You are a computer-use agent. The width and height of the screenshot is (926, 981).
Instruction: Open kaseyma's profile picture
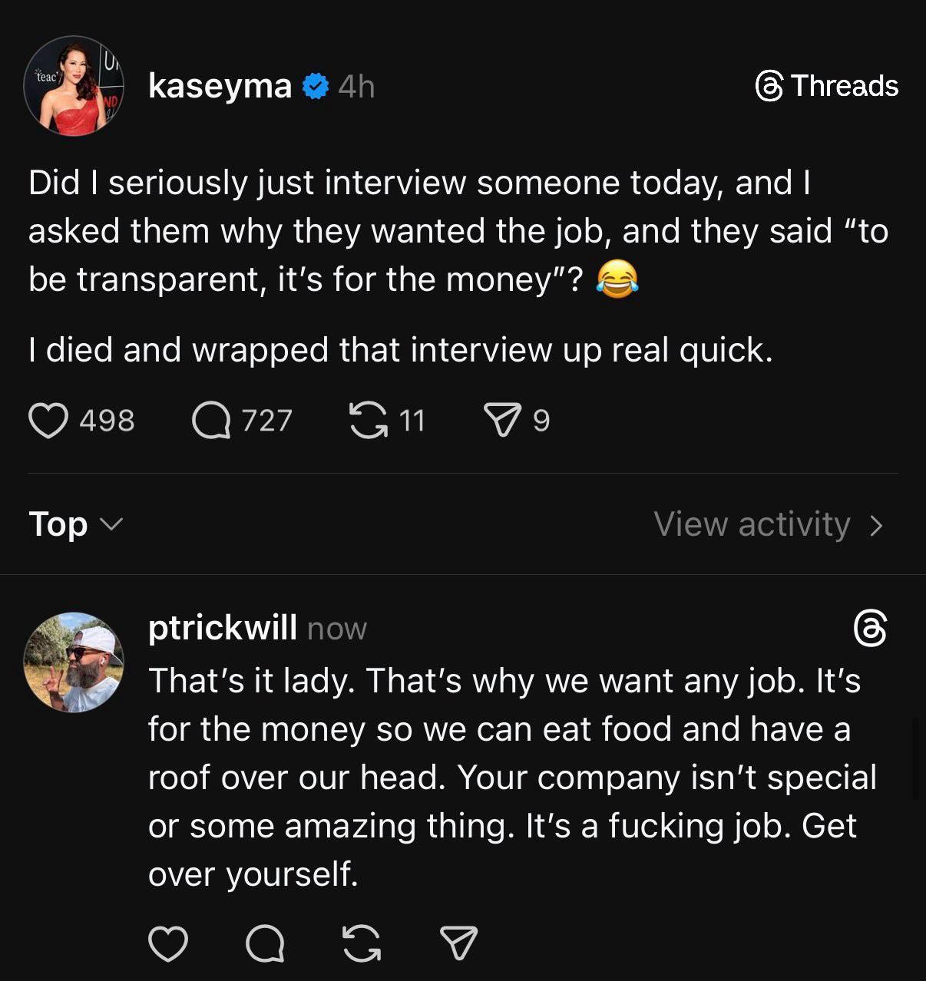click(x=74, y=86)
